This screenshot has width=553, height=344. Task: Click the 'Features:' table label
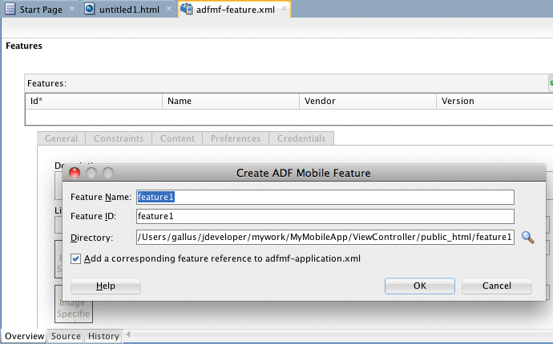(47, 83)
